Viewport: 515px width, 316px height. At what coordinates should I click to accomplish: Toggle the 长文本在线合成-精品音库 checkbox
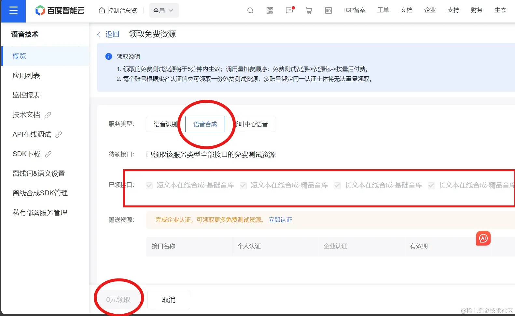point(431,186)
